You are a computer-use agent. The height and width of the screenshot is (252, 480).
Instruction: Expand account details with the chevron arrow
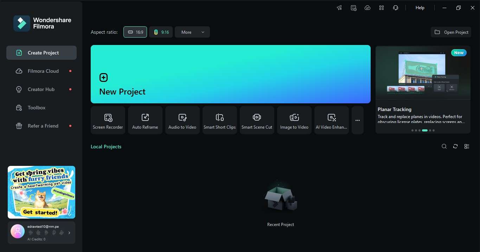69,233
